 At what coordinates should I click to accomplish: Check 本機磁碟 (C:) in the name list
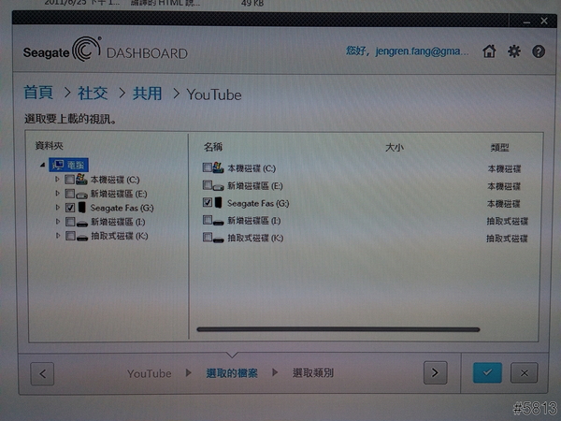click(208, 167)
